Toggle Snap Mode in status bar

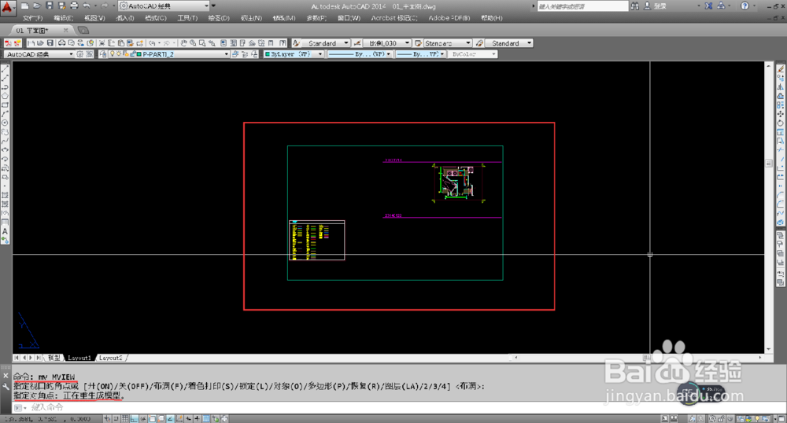point(116,418)
